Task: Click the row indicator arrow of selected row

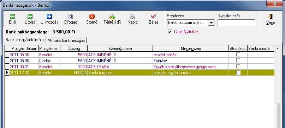Action: (x=7, y=72)
